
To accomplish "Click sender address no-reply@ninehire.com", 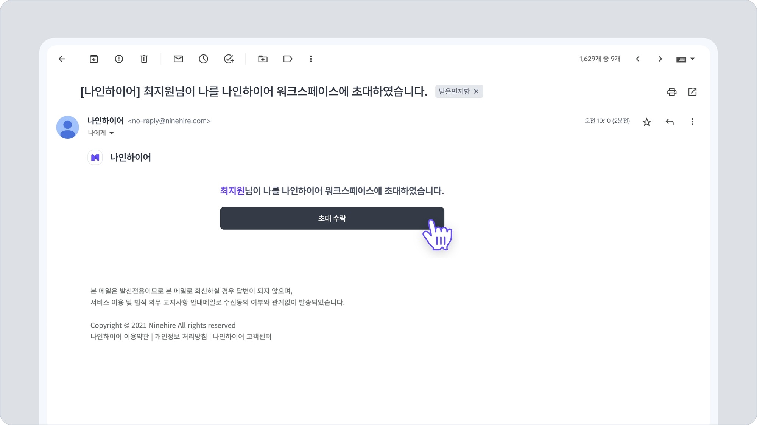I will 169,121.
